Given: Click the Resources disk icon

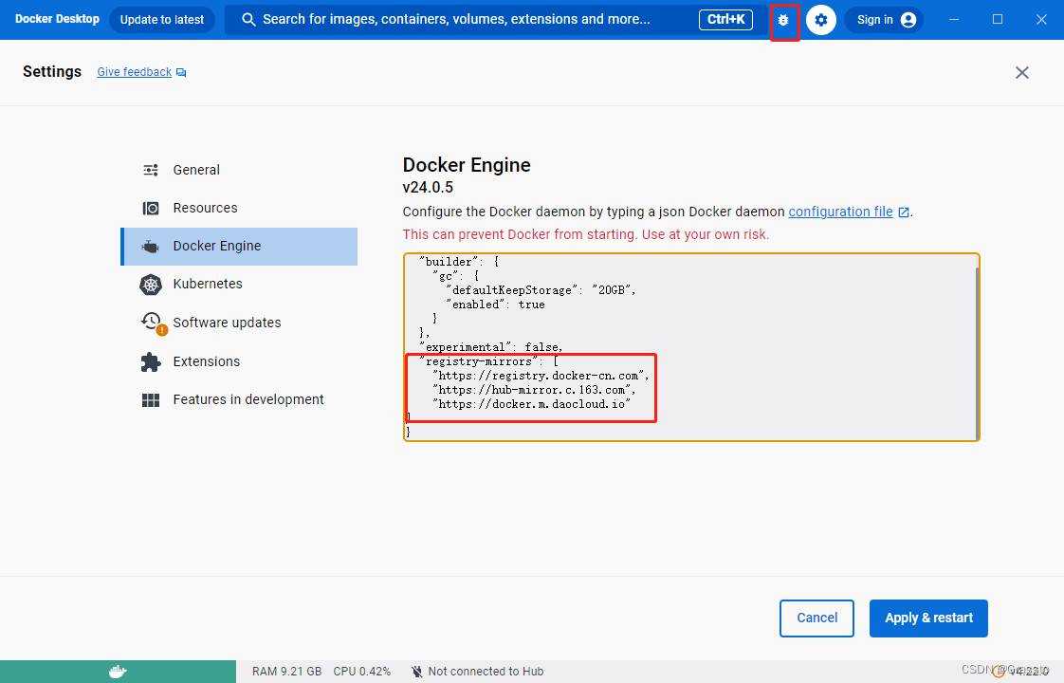Looking at the screenshot, I should [x=151, y=208].
